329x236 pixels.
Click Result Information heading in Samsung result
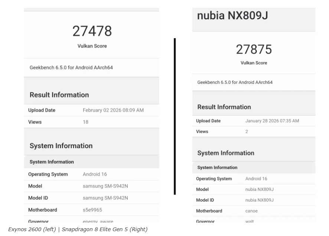(59, 95)
